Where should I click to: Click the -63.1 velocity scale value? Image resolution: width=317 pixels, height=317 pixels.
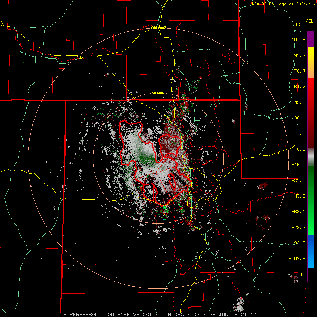(298, 212)
